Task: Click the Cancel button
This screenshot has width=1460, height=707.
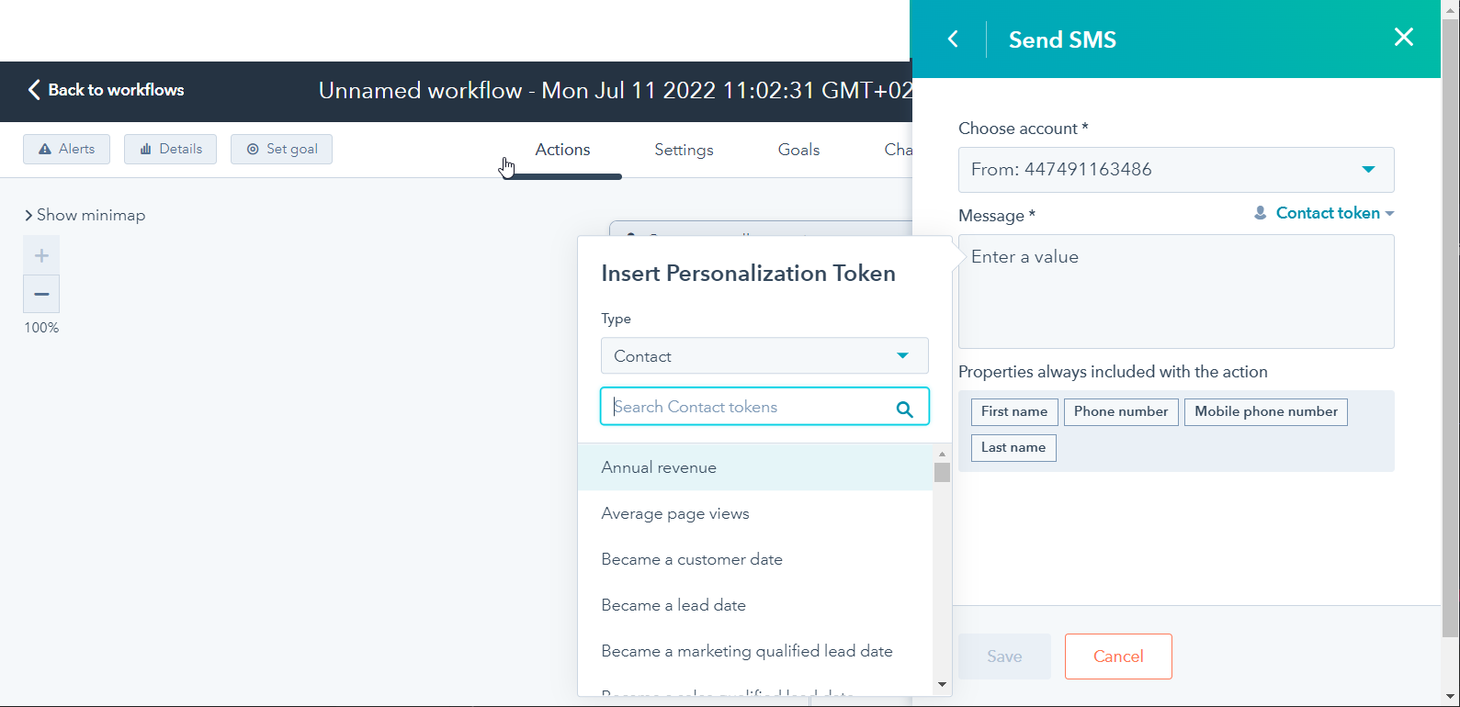Action: 1117,656
